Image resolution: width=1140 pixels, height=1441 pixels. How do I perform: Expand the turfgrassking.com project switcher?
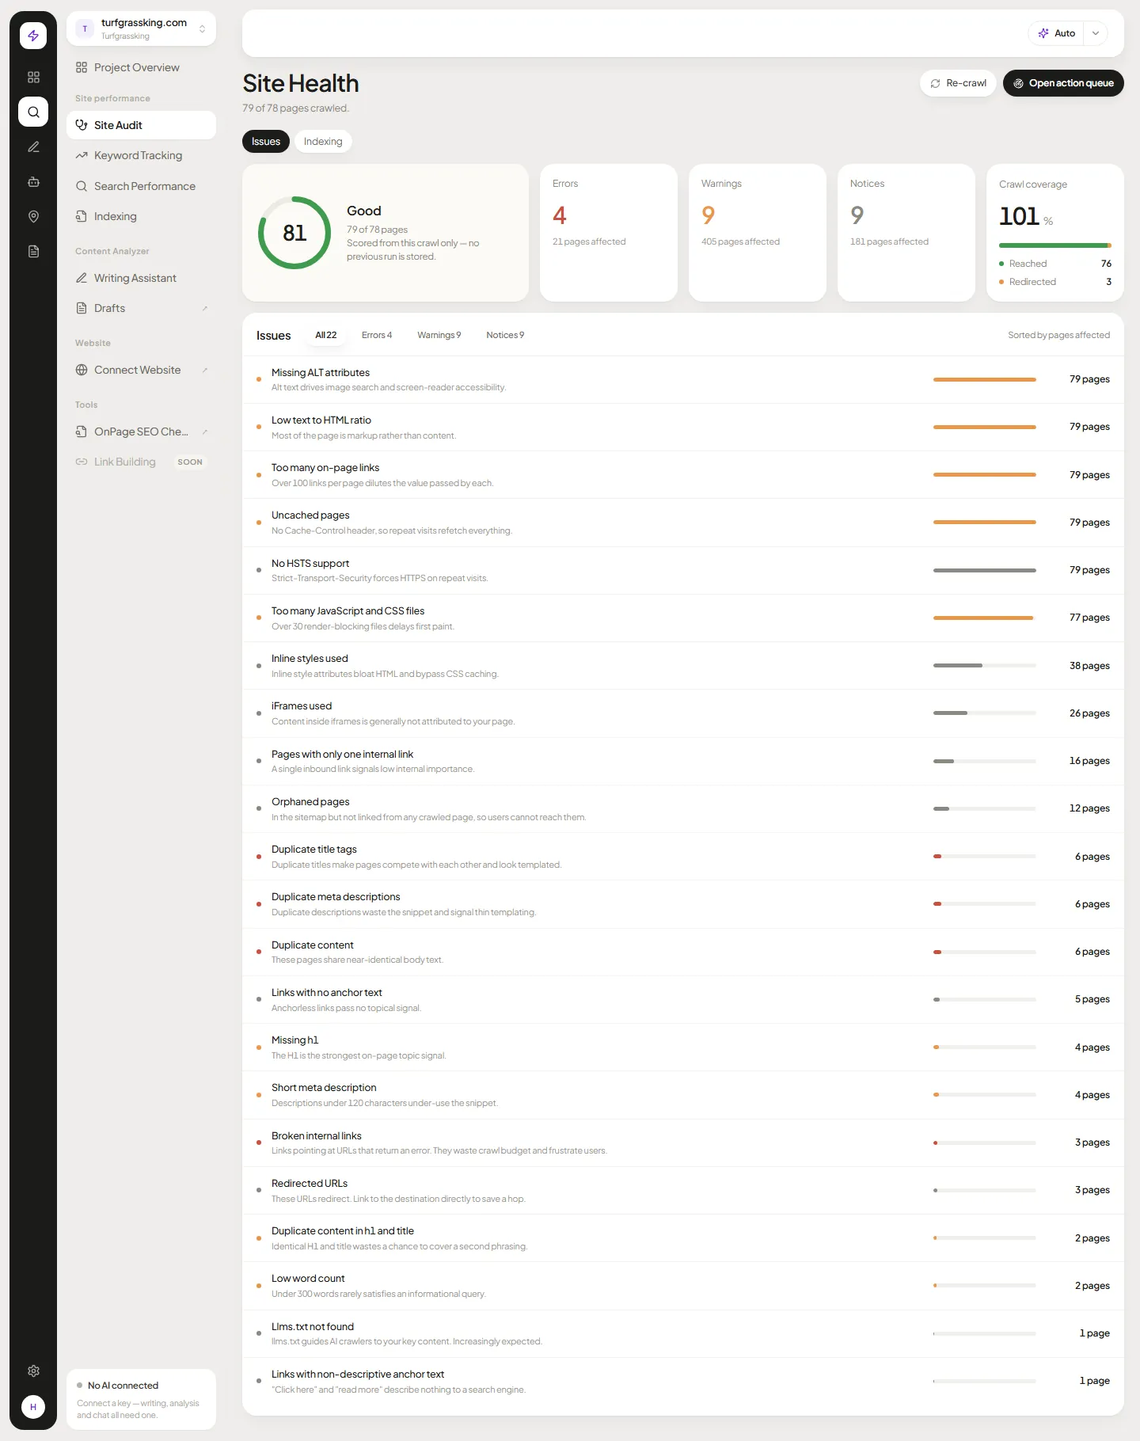(x=141, y=29)
